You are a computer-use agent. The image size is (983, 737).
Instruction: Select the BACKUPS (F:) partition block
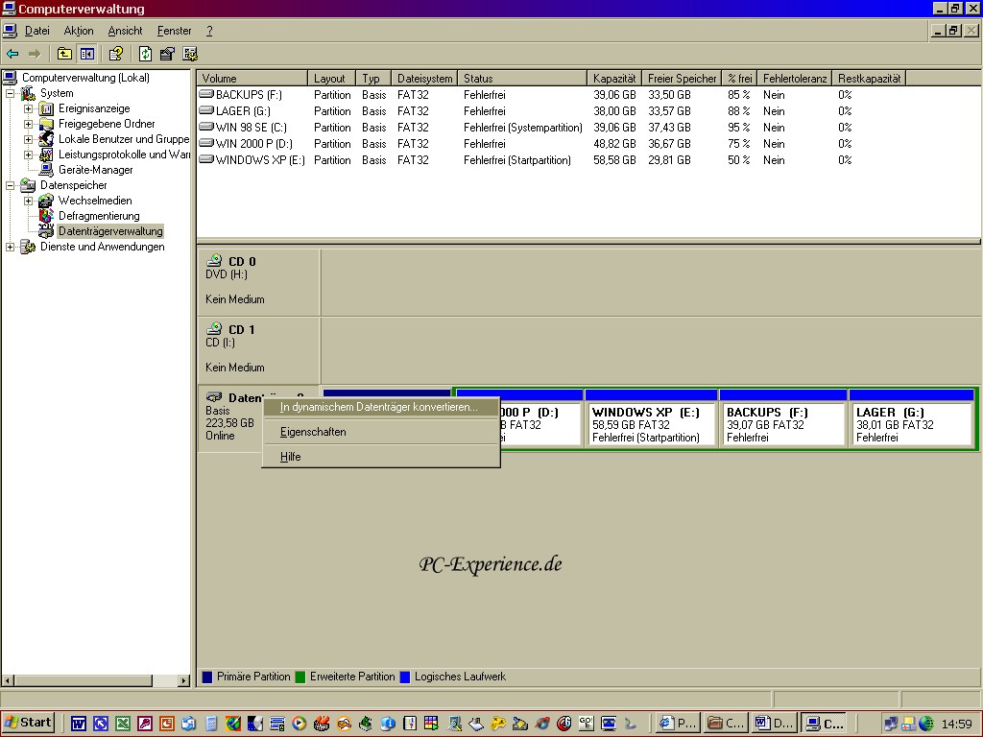[x=783, y=418]
